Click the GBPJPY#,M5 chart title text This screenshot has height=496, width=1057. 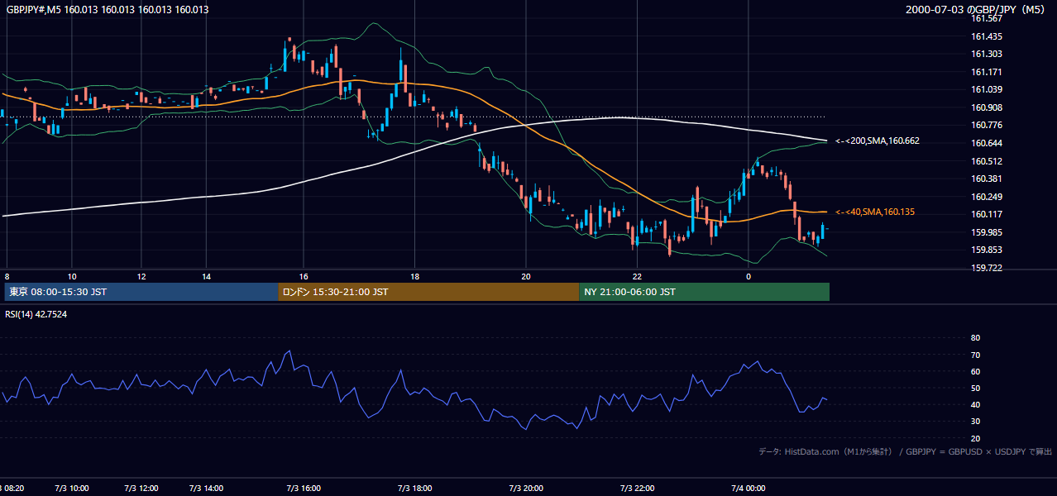[108, 10]
